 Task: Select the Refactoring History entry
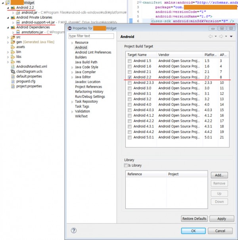point(89,92)
